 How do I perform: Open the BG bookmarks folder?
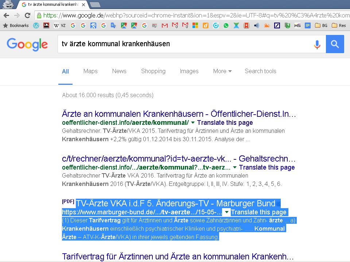(321, 25)
